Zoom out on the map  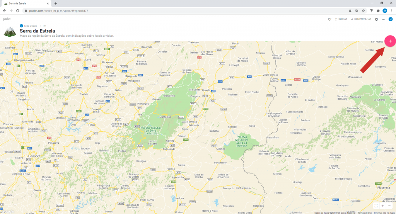coord(389,206)
